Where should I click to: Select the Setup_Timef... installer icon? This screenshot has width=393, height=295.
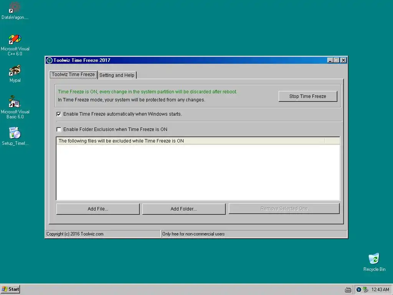15,136
